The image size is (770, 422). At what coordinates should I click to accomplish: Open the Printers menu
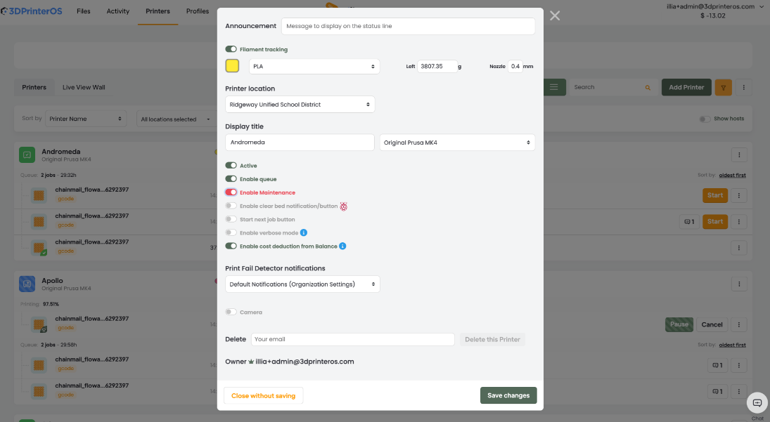(x=158, y=11)
